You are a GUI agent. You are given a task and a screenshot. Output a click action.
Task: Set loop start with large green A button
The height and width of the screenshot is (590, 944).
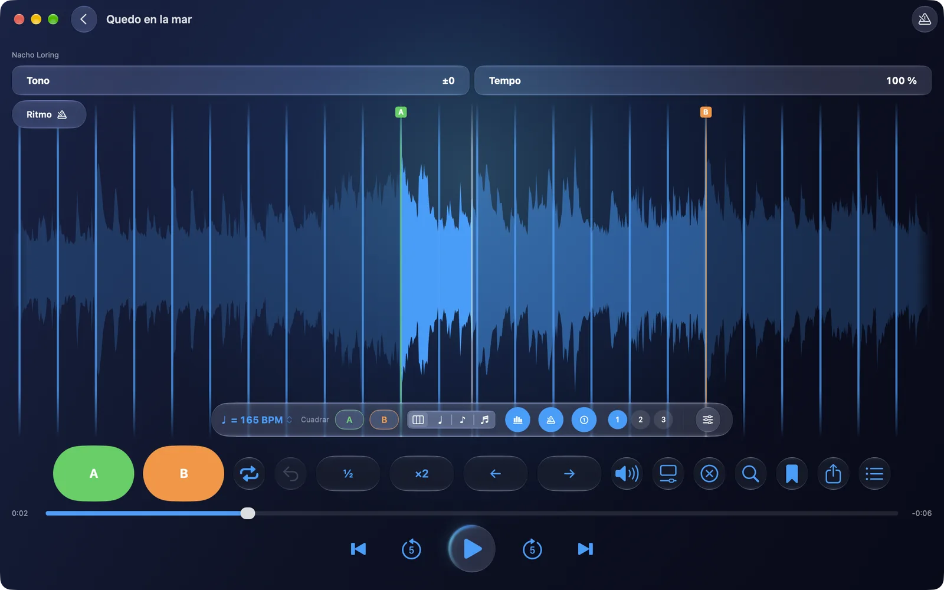click(x=94, y=474)
